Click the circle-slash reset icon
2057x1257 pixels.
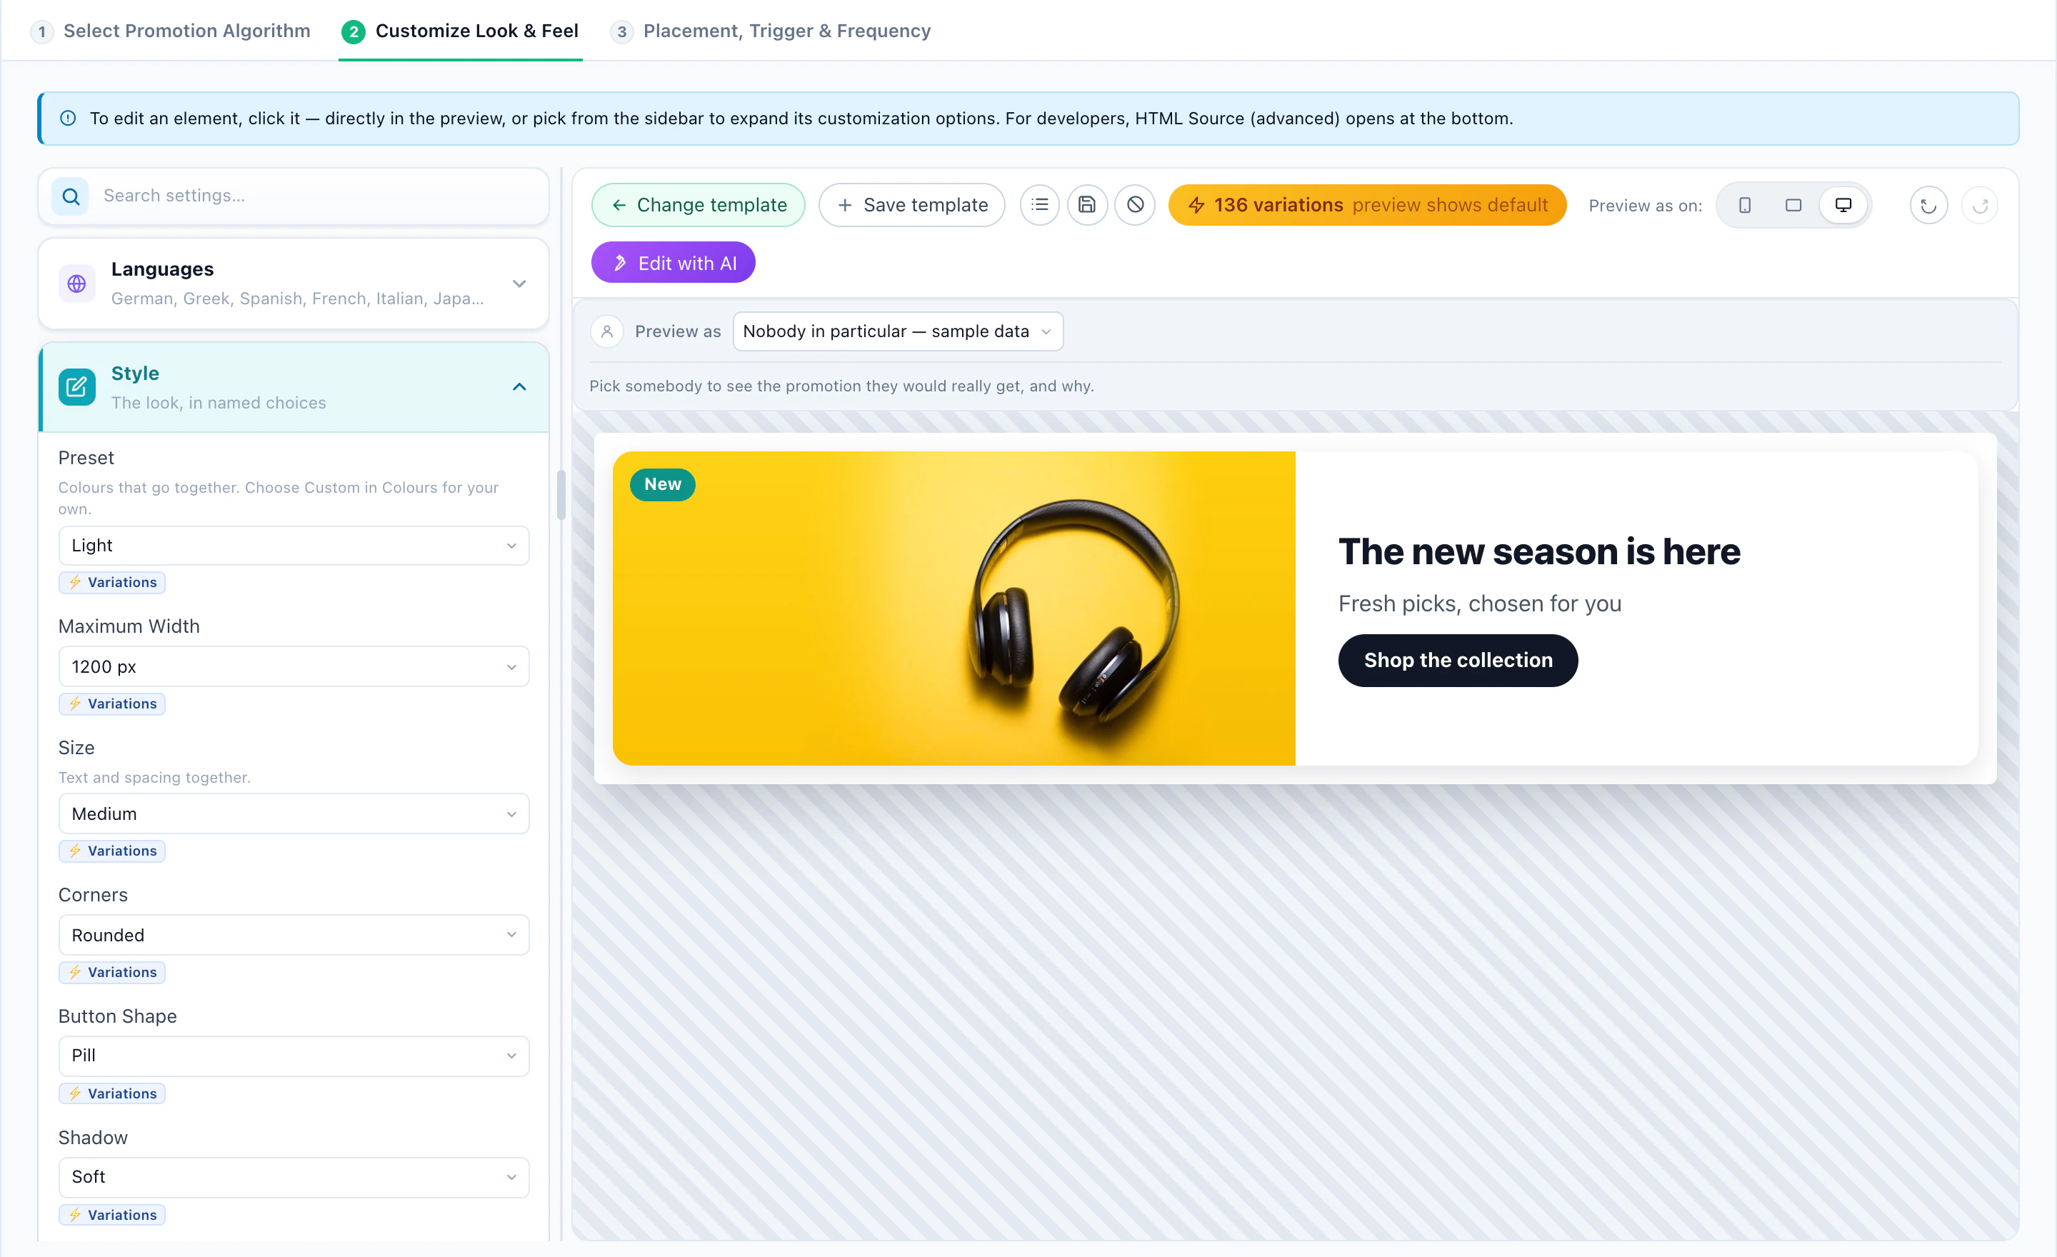1134,205
